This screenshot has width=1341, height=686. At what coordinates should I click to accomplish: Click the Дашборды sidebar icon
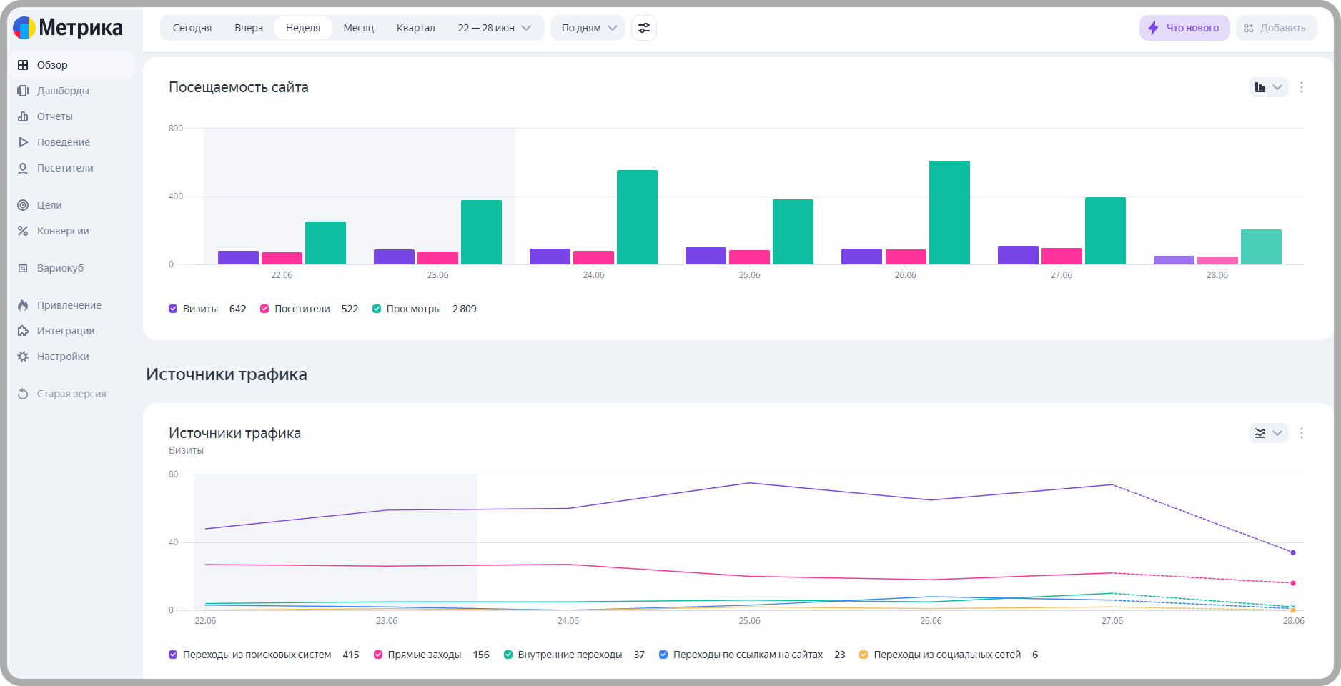[23, 91]
